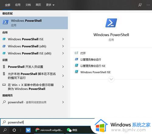152x134 pixels.
Task: Open 微信 WeChat from the taskbar
Action: point(72,130)
